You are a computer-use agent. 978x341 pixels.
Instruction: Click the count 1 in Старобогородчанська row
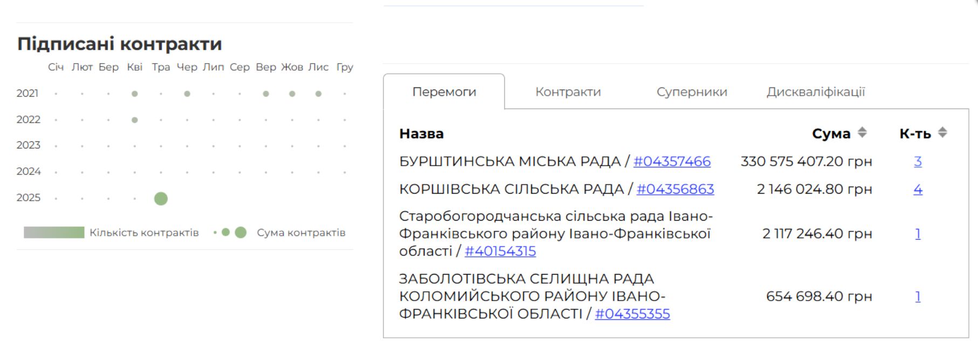point(918,234)
